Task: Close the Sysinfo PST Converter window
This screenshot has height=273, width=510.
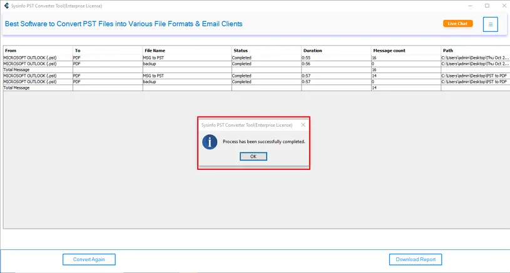Action: coord(504,6)
